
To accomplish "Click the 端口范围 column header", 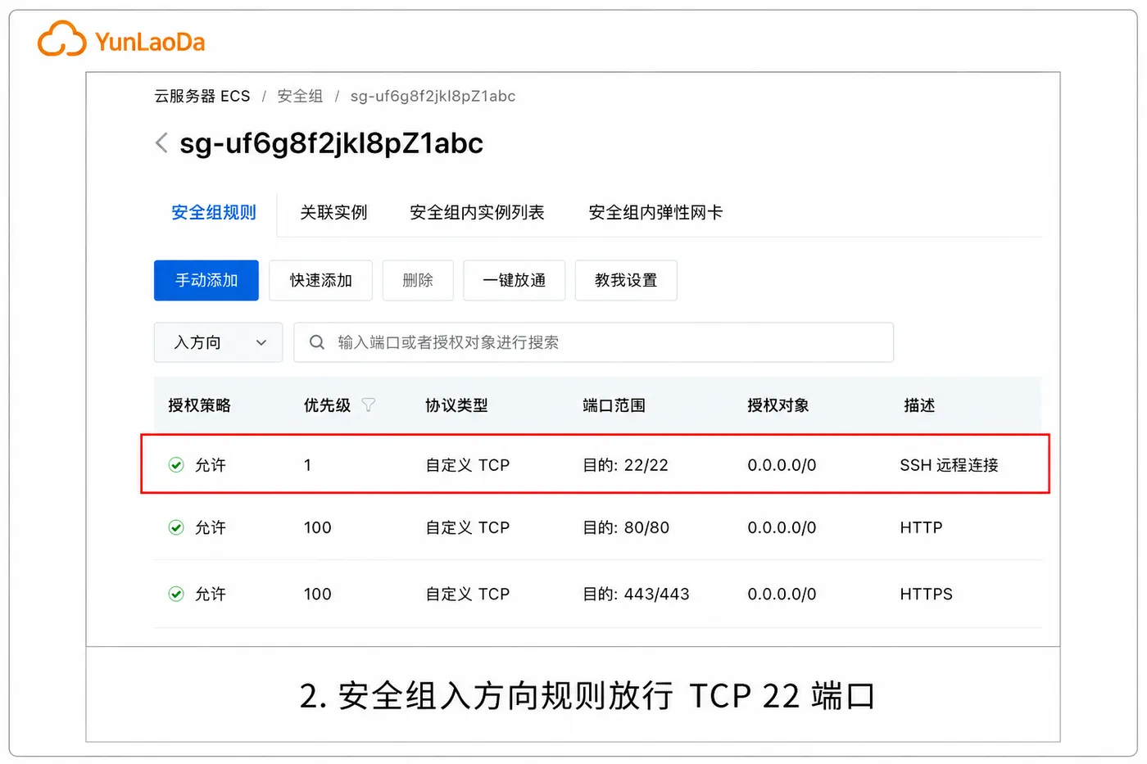I will click(614, 405).
